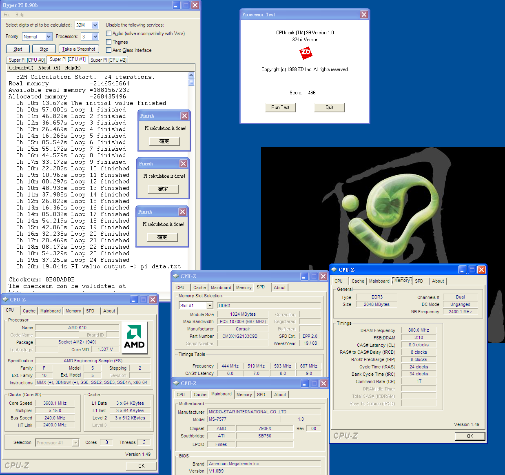Enable the Audio service checkbox
The width and height of the screenshot is (505, 475).
point(109,33)
